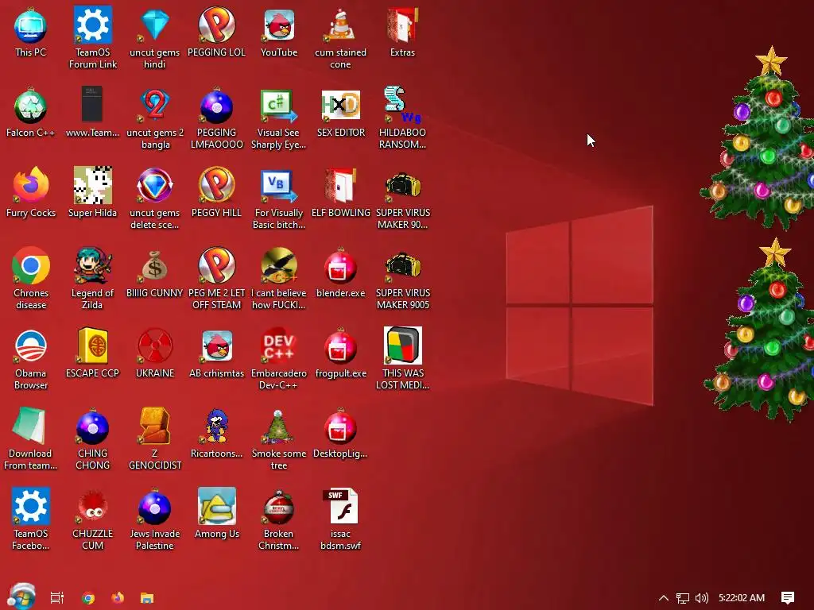Open network status in system tray
This screenshot has width=814, height=610.
tap(683, 598)
